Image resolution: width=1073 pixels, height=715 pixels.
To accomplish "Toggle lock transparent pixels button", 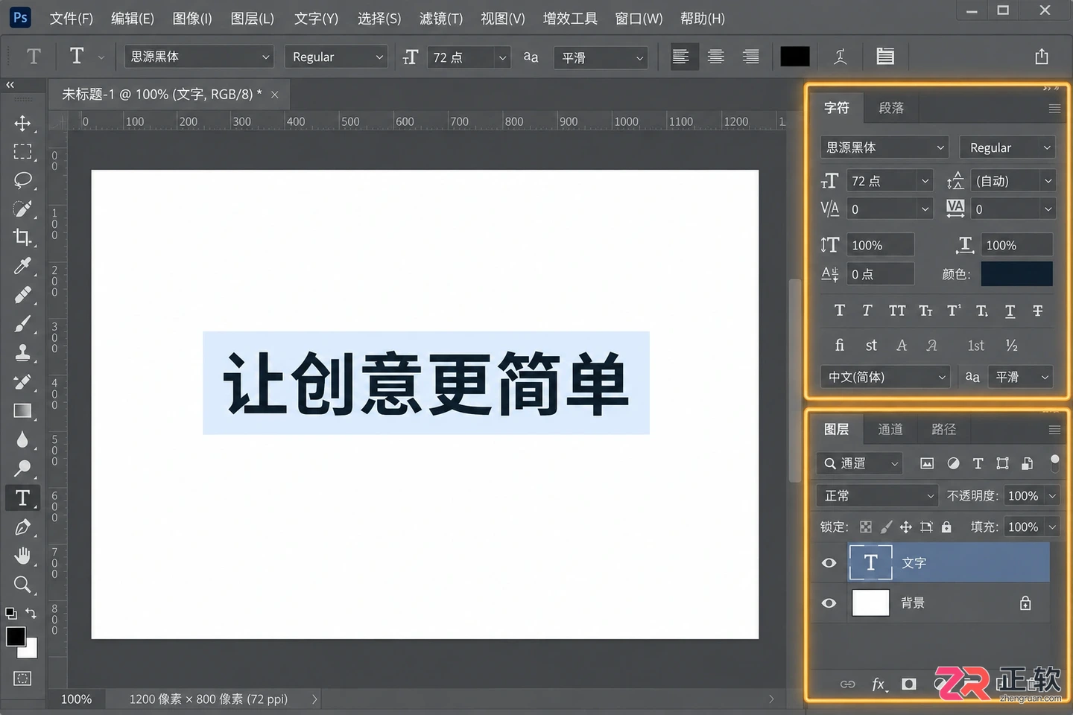I will [x=866, y=527].
